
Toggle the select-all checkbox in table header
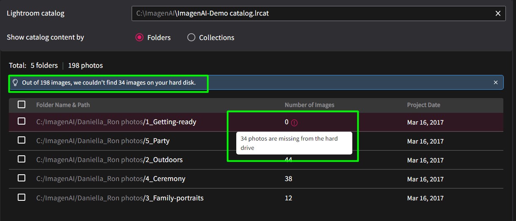click(x=22, y=105)
